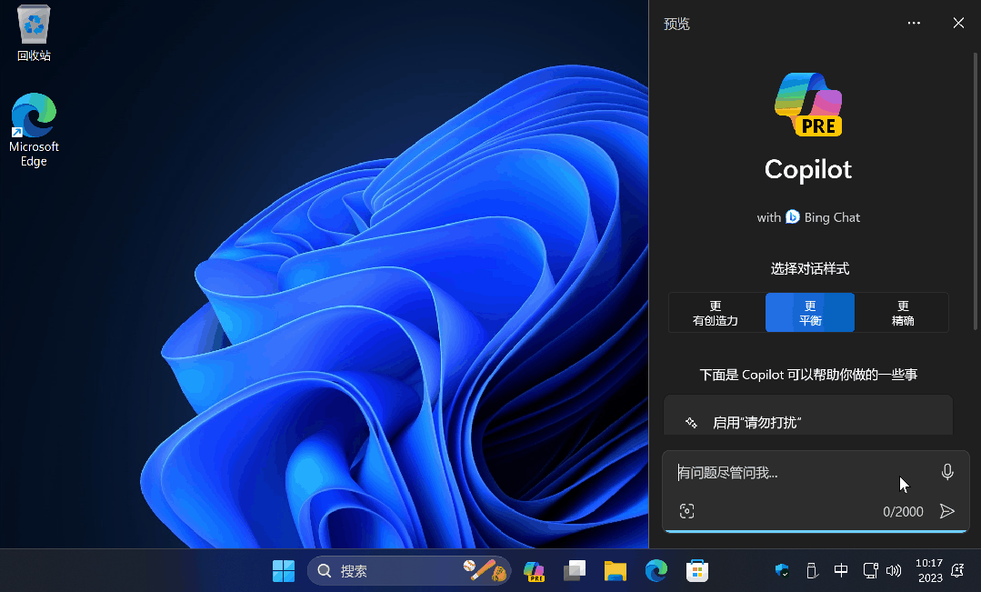This screenshot has height=592, width=981.
Task: Select the 更平衡 conversation style
Action: (x=808, y=312)
